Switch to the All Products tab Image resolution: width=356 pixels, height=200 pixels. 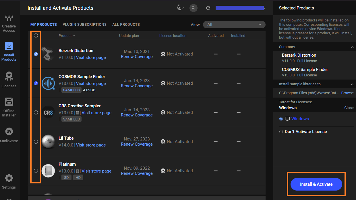[x=126, y=25]
